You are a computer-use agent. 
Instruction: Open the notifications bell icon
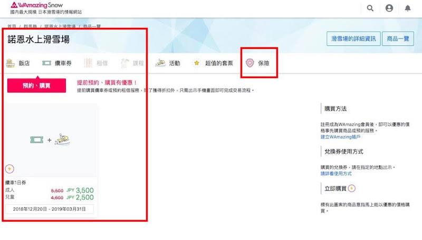408,8
